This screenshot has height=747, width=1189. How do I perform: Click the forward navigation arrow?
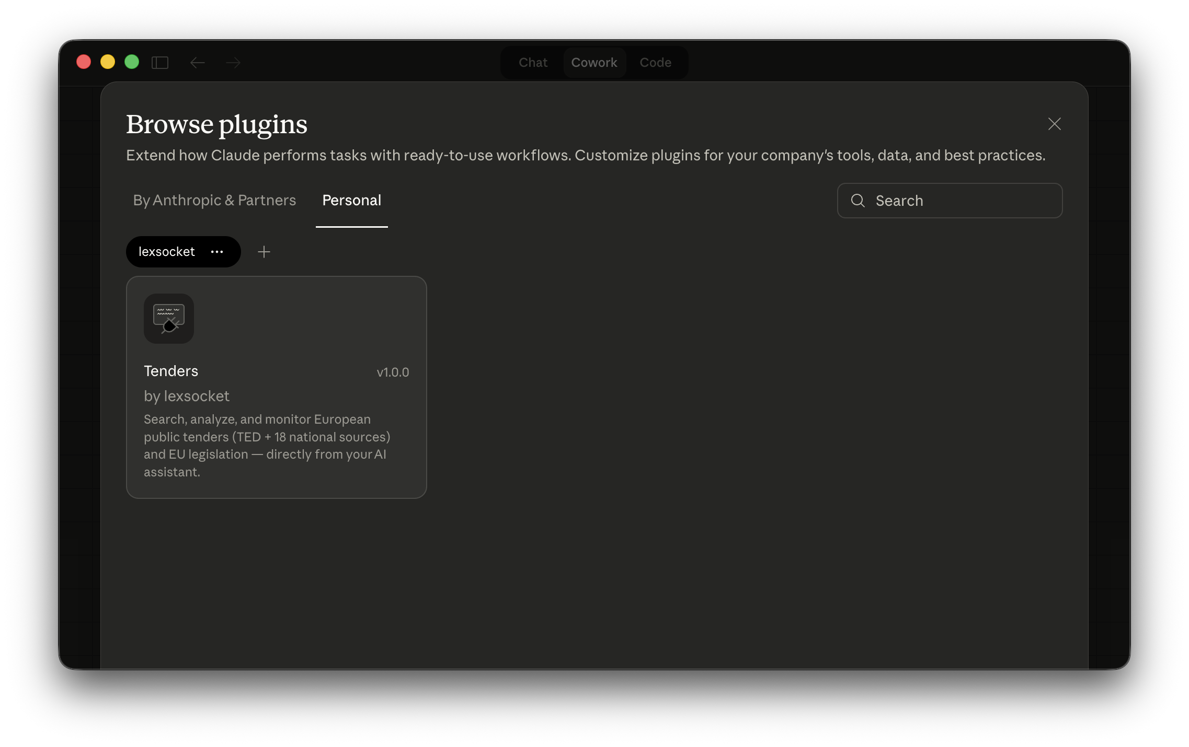tap(233, 62)
